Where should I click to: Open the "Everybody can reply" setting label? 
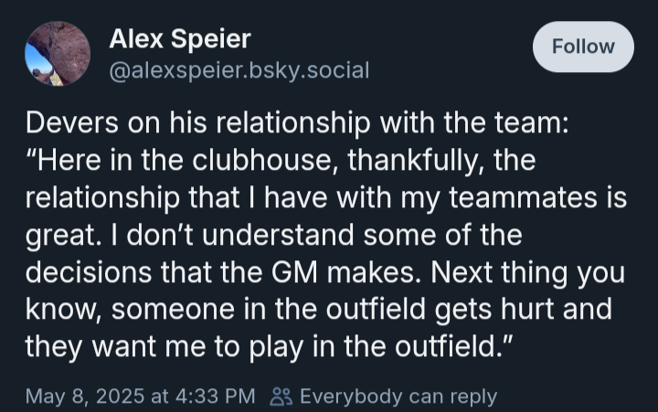398,396
